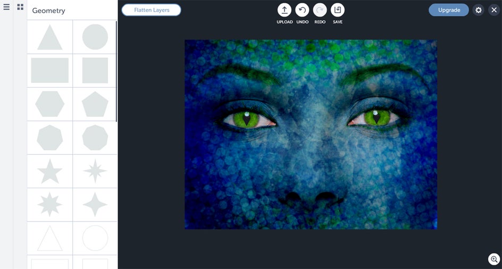Select the outlined circle shape
502x269 pixels.
tap(95, 238)
